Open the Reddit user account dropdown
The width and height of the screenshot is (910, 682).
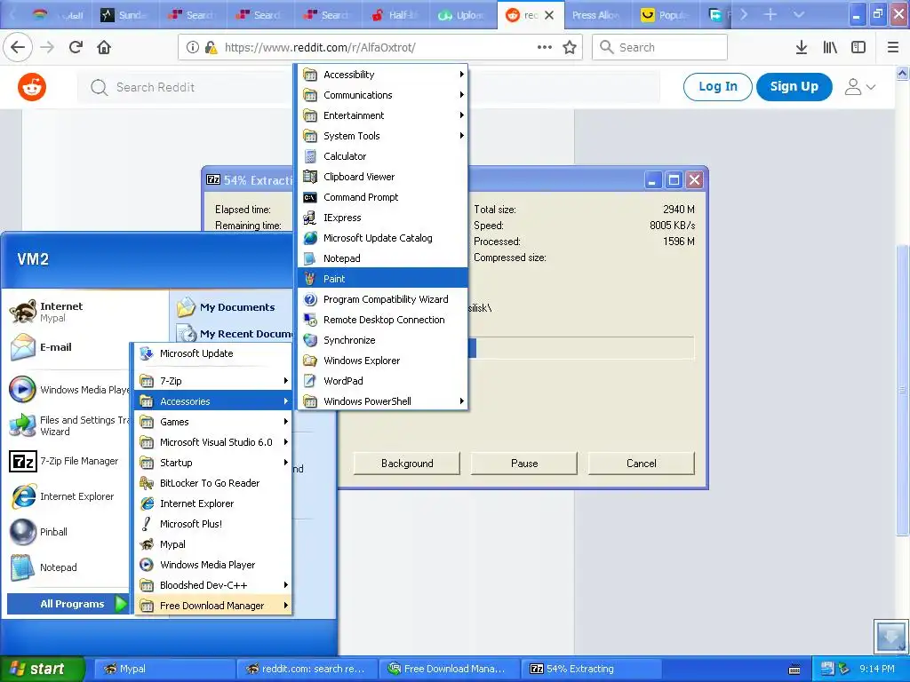coord(859,87)
